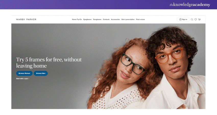The image size is (217, 115).
Task: Click the Warby Parker logo
Action: pos(26,19)
